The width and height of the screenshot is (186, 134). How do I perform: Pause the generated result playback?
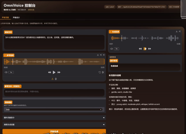tap(145, 49)
